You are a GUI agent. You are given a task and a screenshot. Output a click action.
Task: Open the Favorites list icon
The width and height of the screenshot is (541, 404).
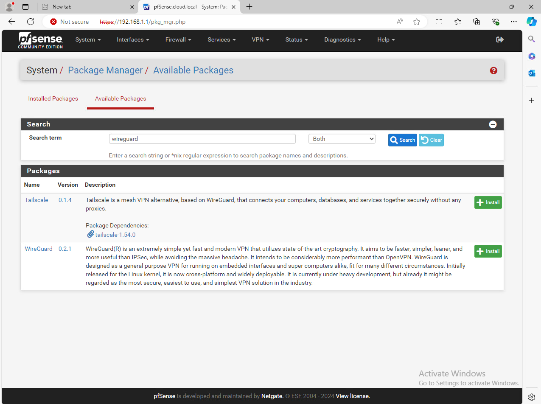tap(458, 22)
